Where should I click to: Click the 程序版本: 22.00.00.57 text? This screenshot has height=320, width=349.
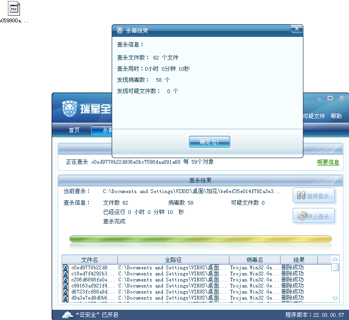(x=315, y=315)
